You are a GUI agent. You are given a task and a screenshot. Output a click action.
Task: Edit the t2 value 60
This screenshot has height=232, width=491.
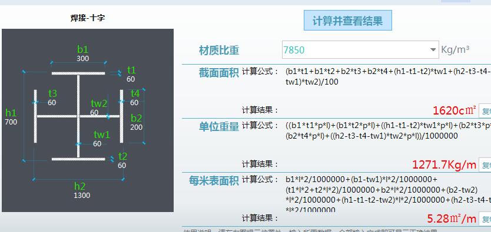(x=122, y=165)
